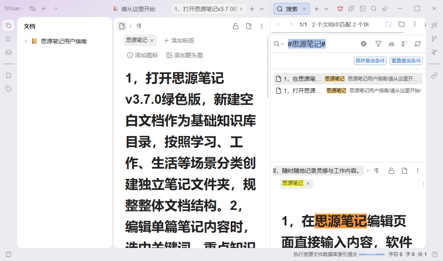Image resolution: width=443 pixels, height=261 pixels.
Task: Clear the search query text
Action: coord(364,44)
